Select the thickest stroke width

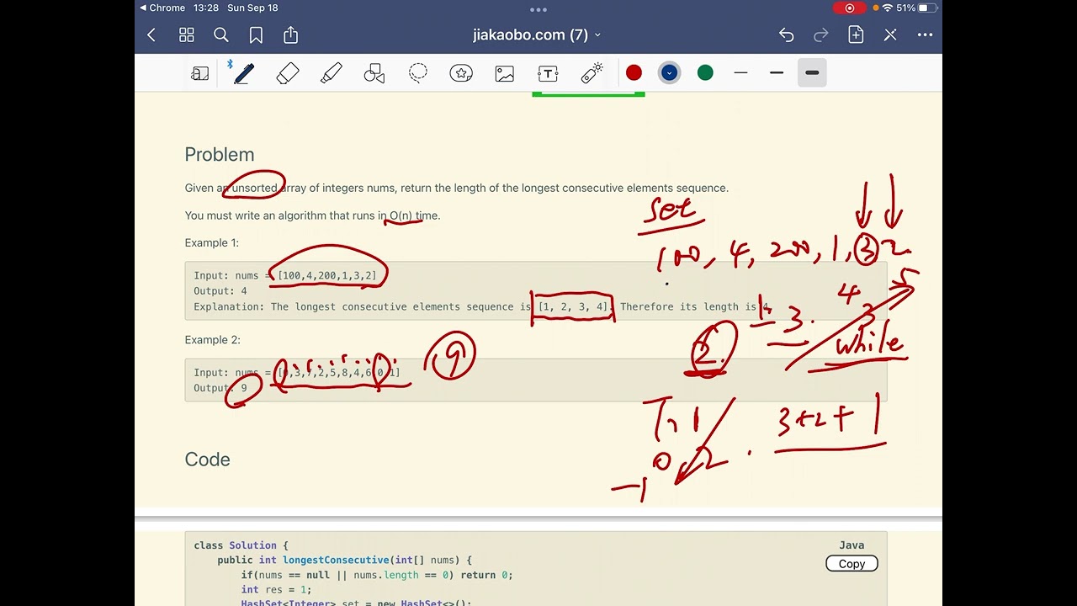click(812, 73)
